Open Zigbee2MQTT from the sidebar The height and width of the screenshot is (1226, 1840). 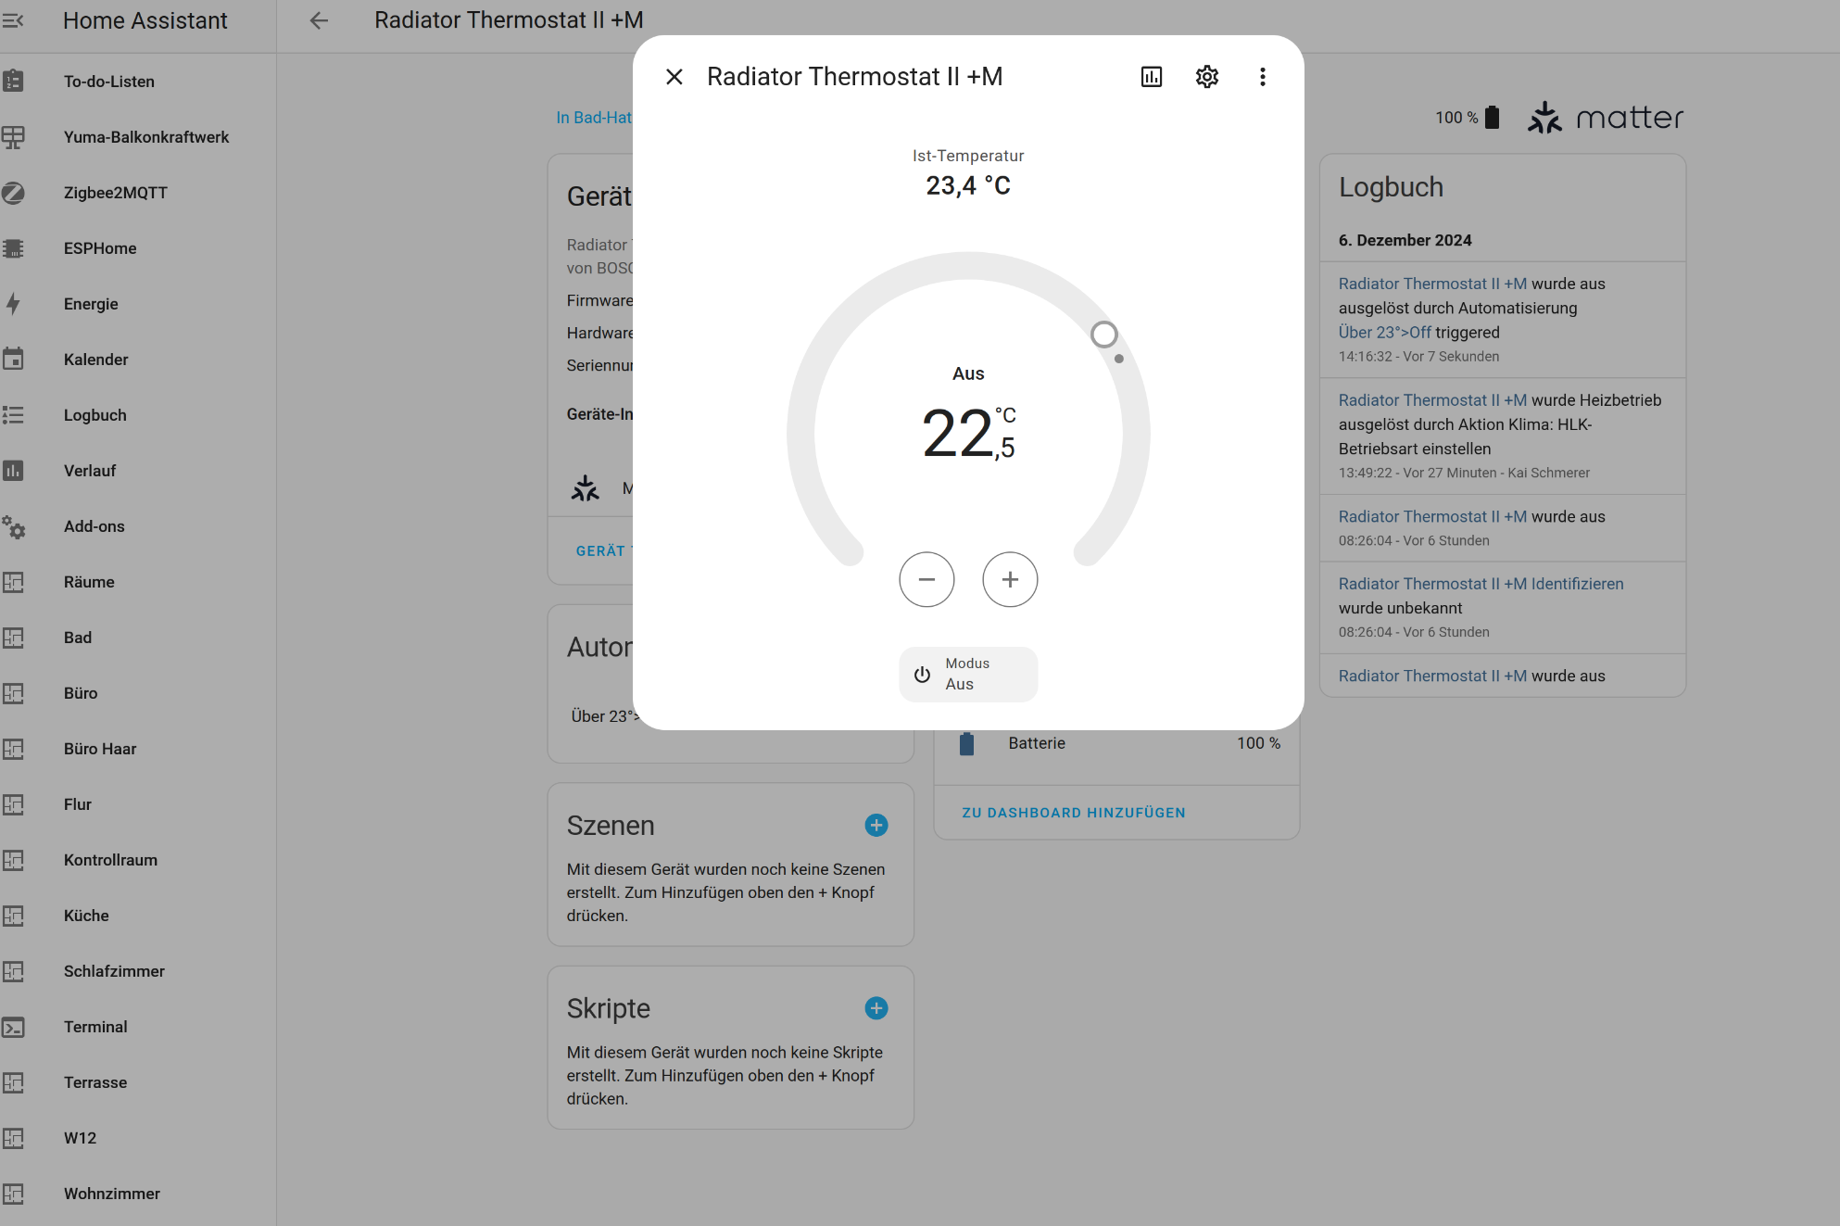coord(115,193)
